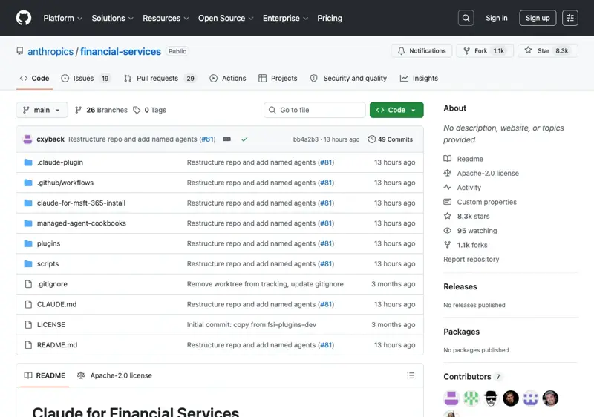Expand the Open Source menu

coord(226,18)
